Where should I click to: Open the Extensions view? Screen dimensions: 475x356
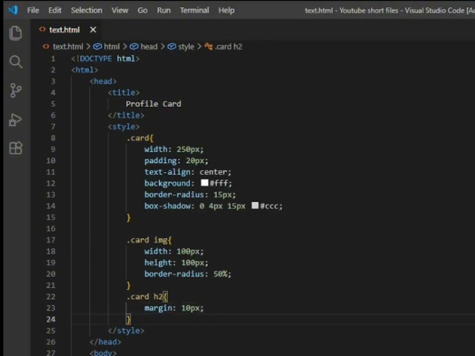pyautogui.click(x=16, y=148)
